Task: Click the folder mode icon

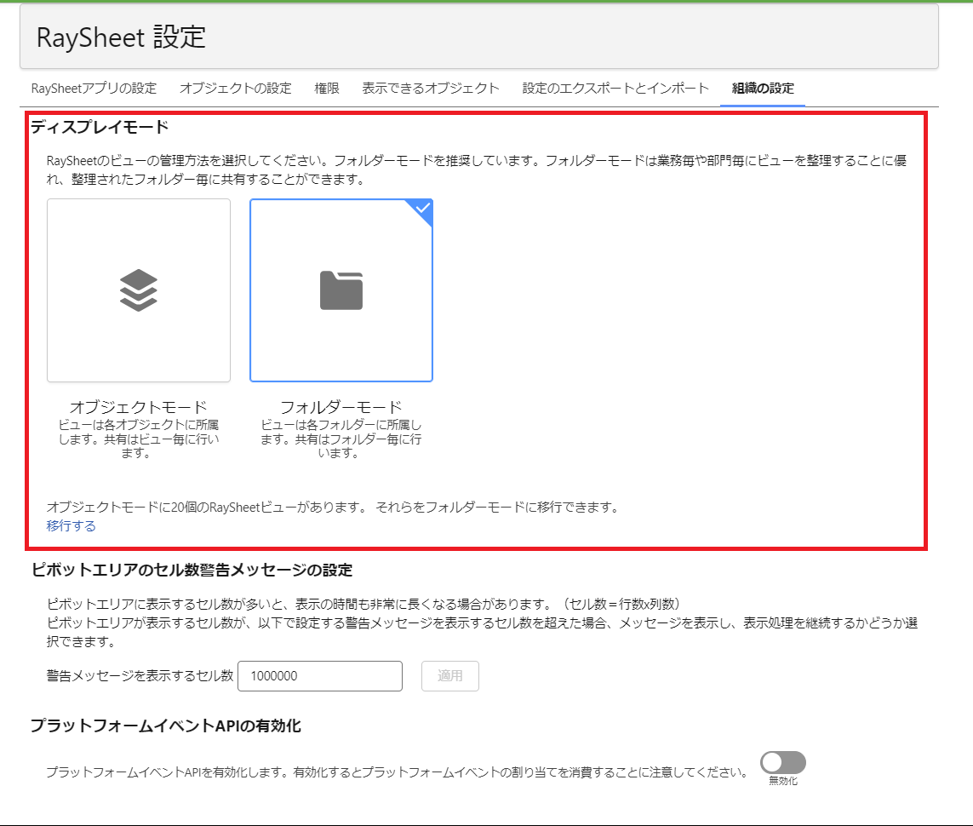Action: [341, 290]
